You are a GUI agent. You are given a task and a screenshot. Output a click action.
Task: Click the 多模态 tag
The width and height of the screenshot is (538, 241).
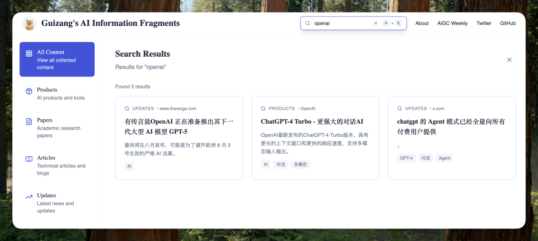(x=300, y=164)
